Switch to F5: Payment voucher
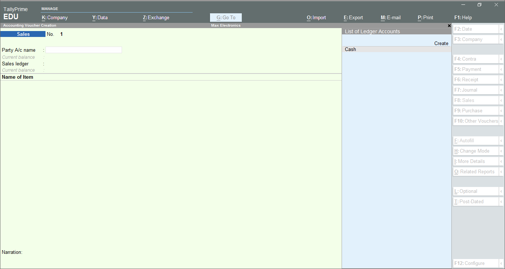The height and width of the screenshot is (269, 505). [x=476, y=69]
